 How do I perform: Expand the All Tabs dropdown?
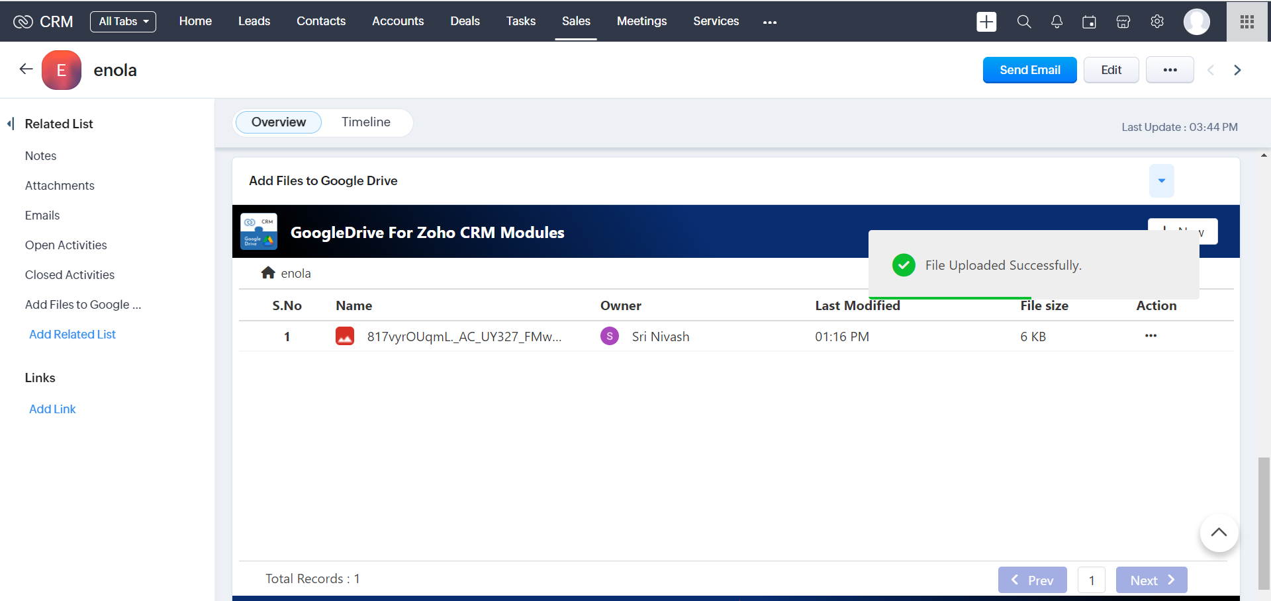123,22
